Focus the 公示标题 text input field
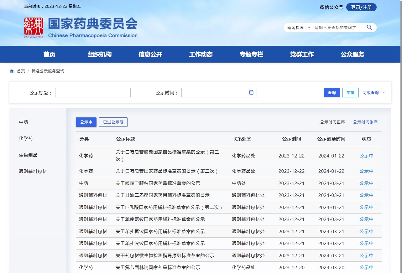Viewport: 402px width, 273px height. [x=93, y=93]
